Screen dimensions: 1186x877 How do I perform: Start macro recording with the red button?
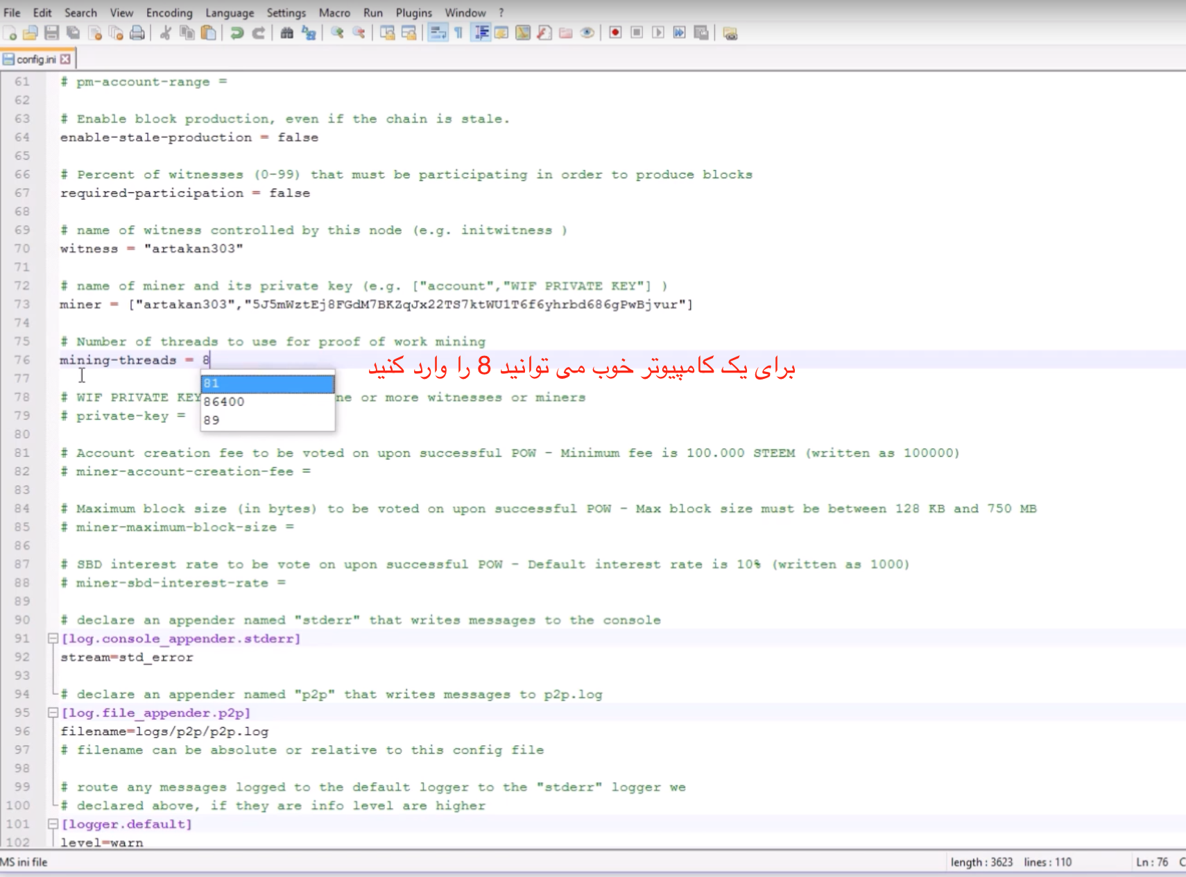[615, 33]
